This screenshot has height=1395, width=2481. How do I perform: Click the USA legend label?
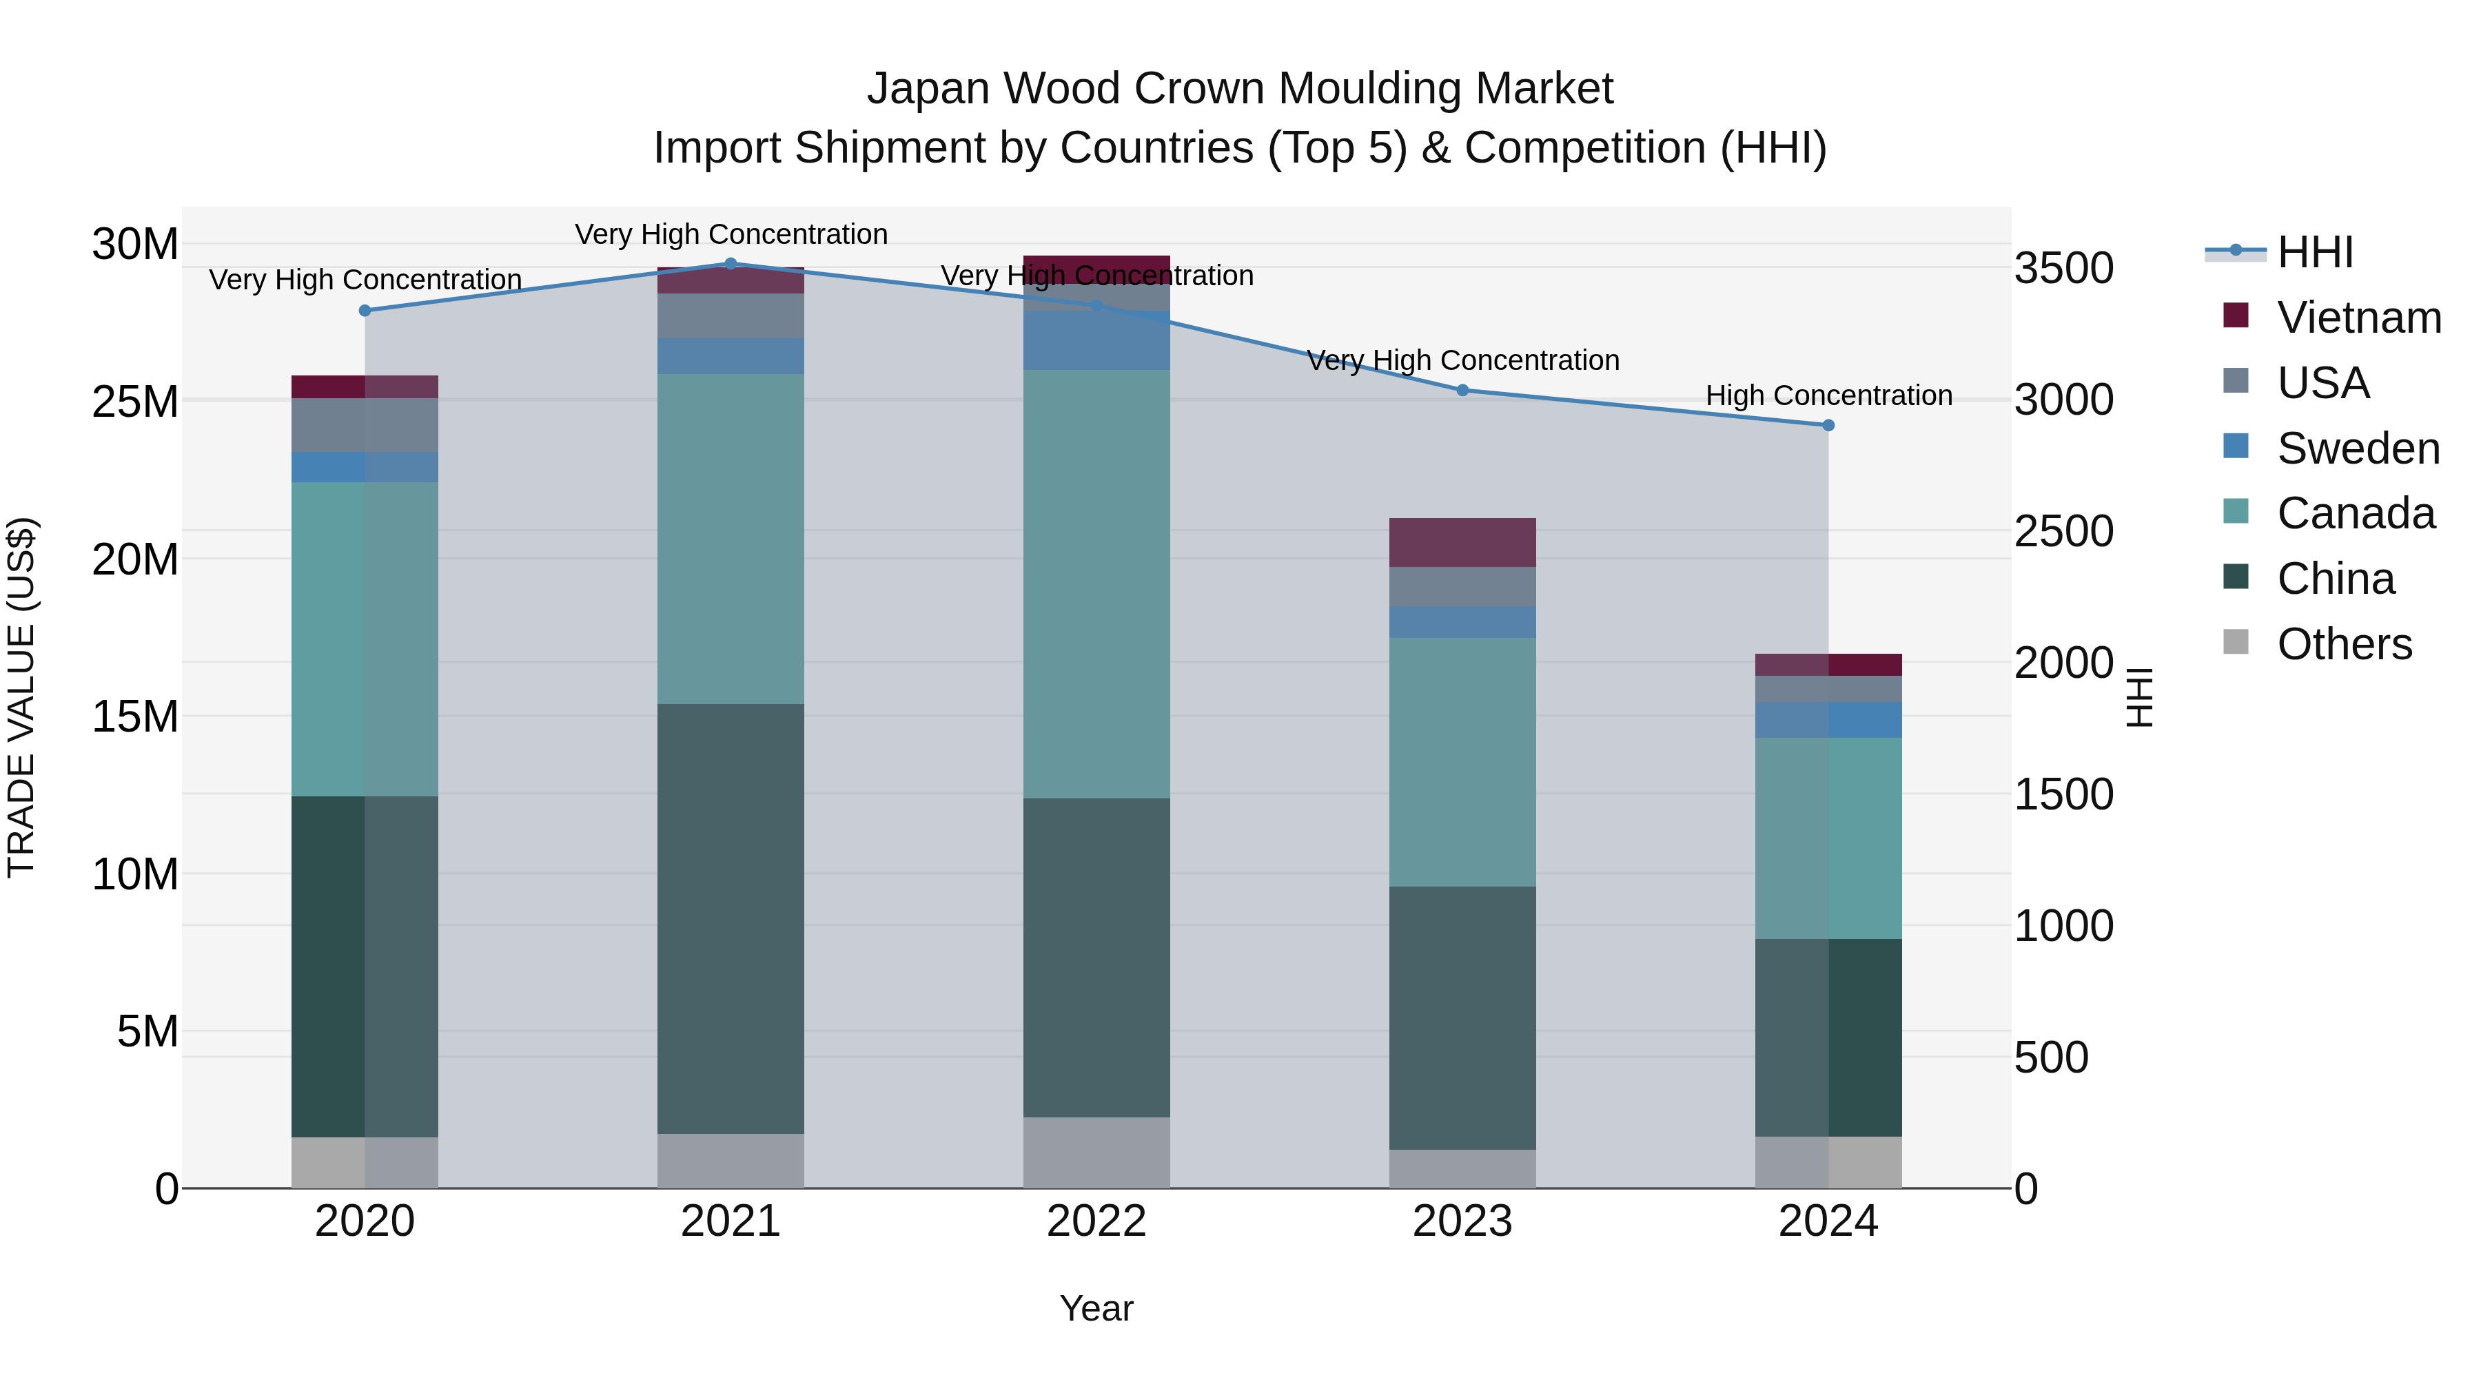tap(2323, 383)
